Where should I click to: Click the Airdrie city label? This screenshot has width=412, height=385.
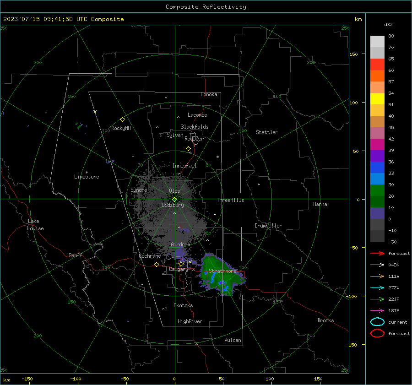(x=180, y=244)
